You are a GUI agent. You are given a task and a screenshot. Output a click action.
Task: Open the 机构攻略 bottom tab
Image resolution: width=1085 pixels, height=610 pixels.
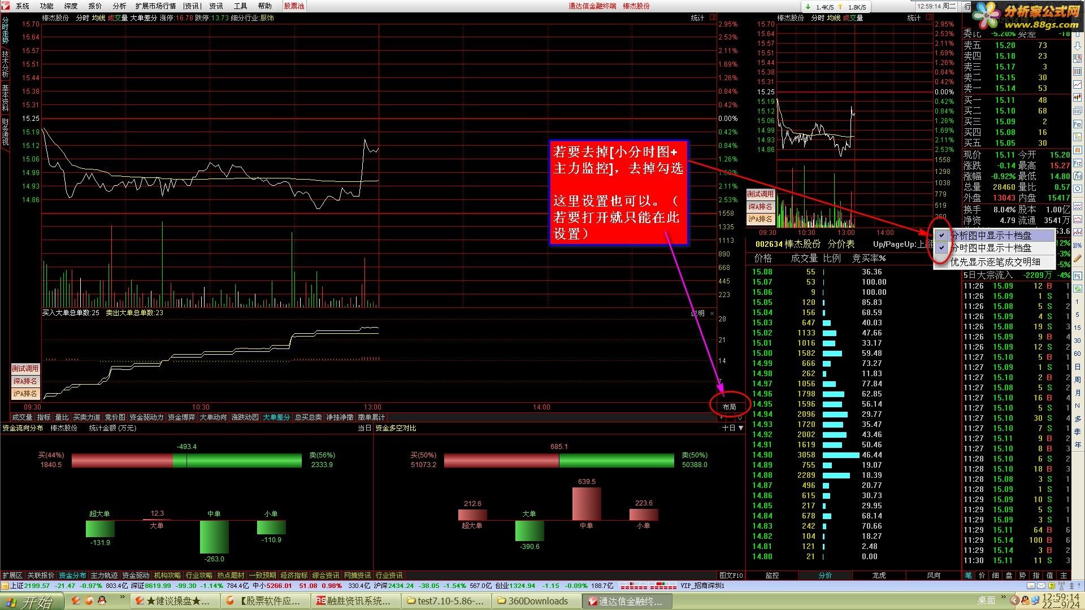[167, 576]
